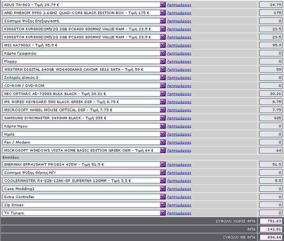Image resolution: width=284 pixels, height=241 pixels.
Task: Click the 59 price field
Action: click(271, 70)
